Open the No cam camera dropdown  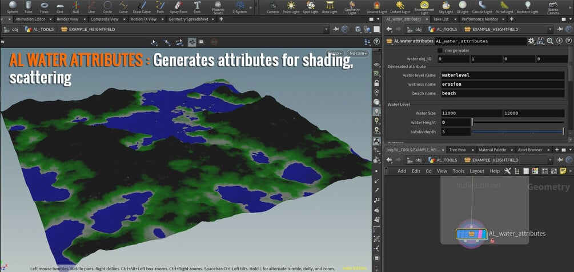[x=358, y=53]
